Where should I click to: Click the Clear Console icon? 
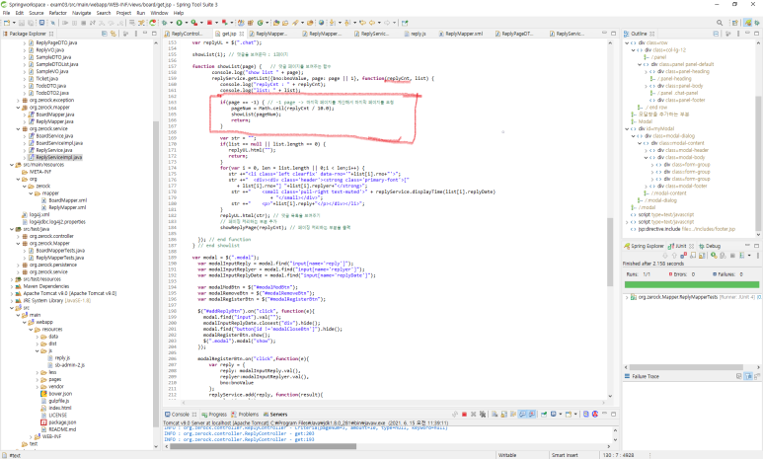(x=494, y=415)
